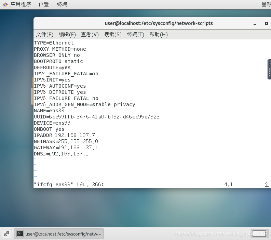Click the line ONBOOT=yes

coord(49,129)
